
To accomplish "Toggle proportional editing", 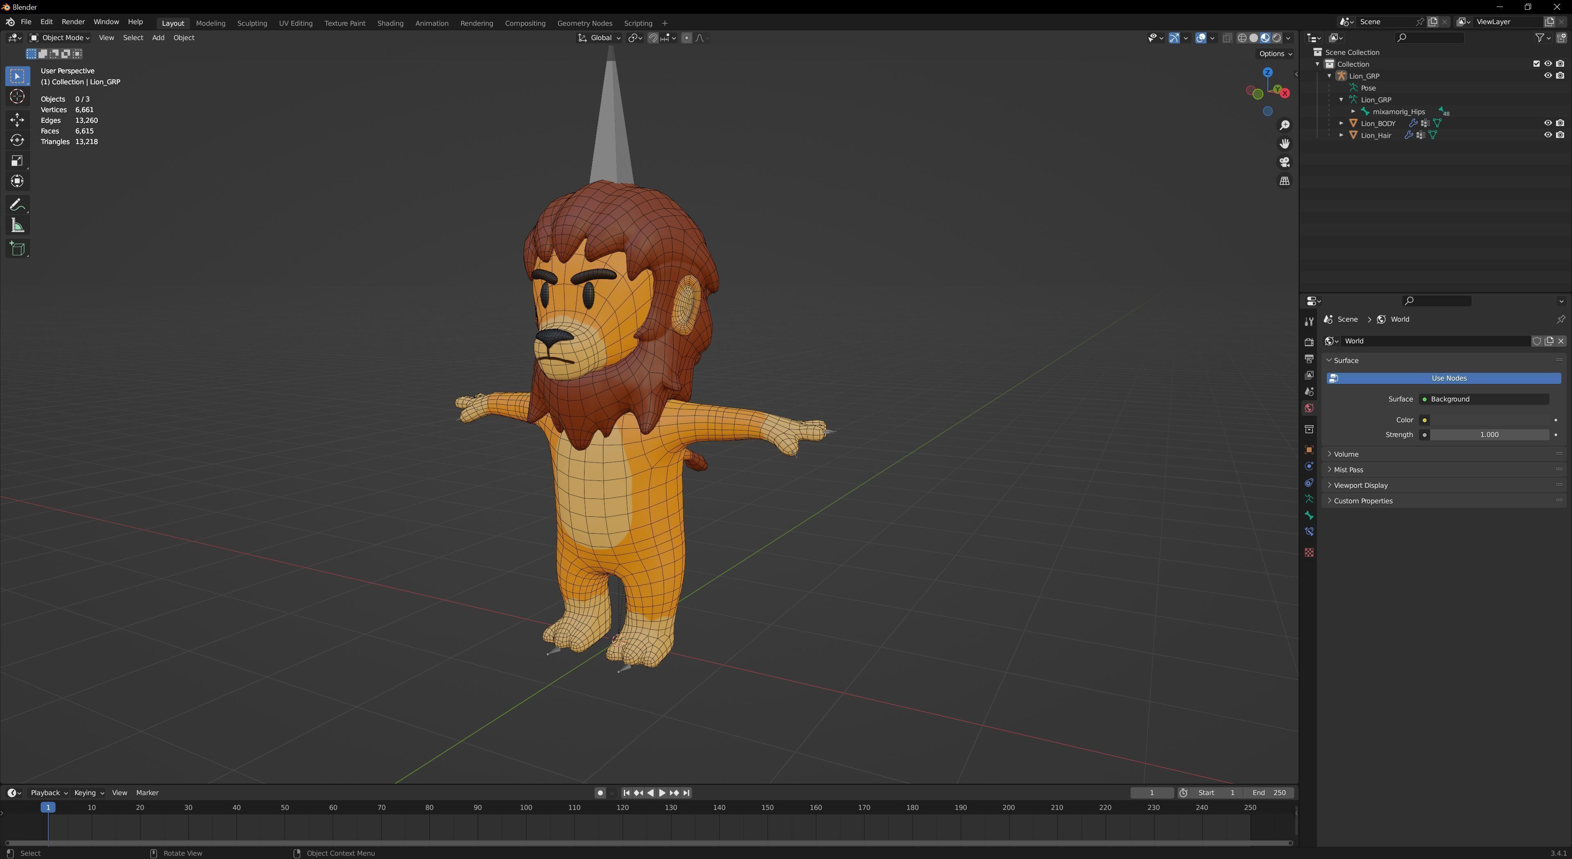I will coord(687,38).
